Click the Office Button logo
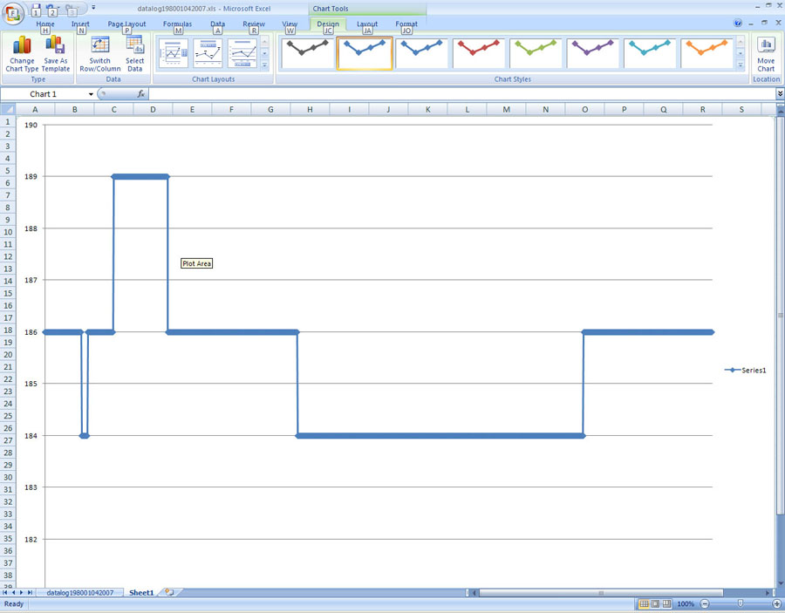Screen dimensions: 785x613 click(x=13, y=14)
